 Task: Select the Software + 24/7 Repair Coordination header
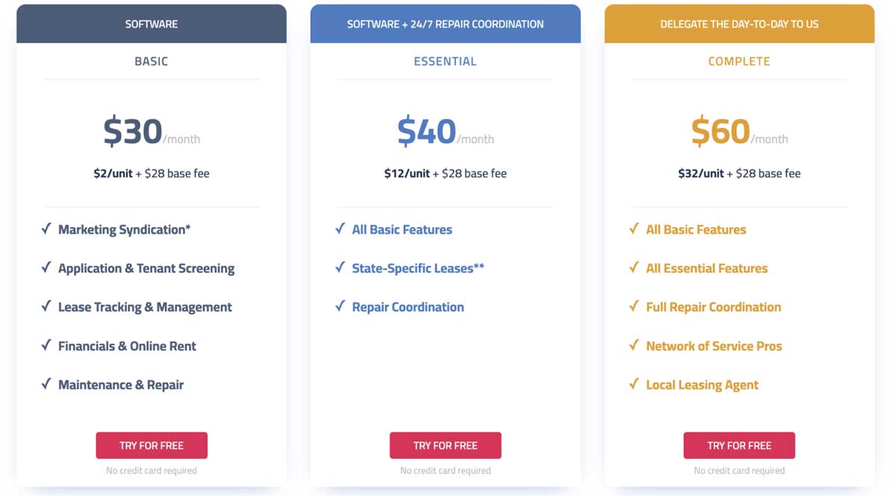coord(445,24)
